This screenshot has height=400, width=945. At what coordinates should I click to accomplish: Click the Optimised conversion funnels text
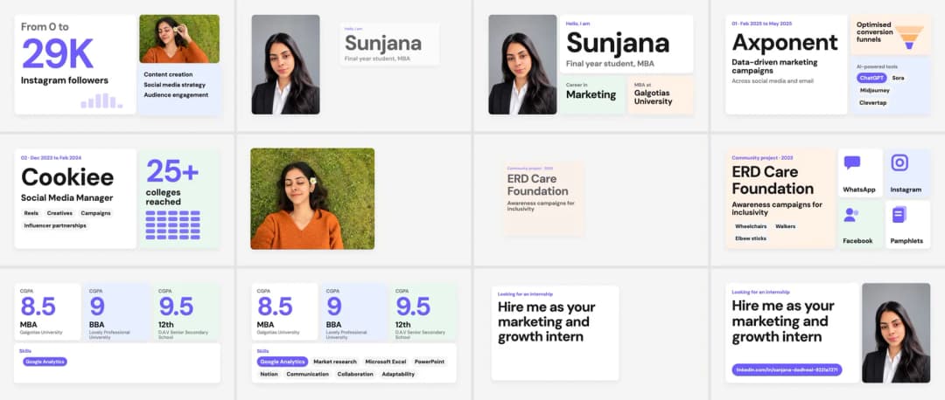tap(874, 32)
